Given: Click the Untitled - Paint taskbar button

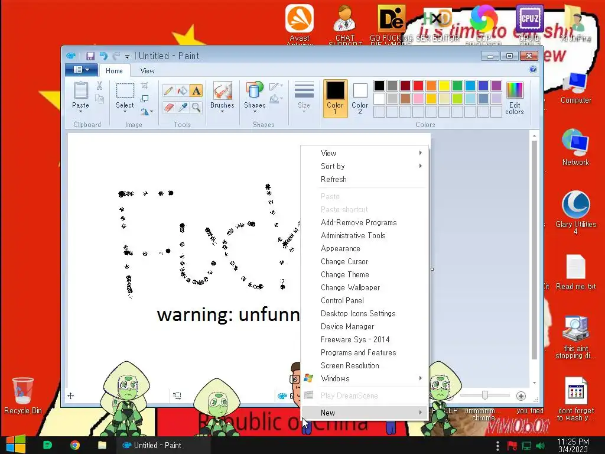Looking at the screenshot, I should (164, 445).
